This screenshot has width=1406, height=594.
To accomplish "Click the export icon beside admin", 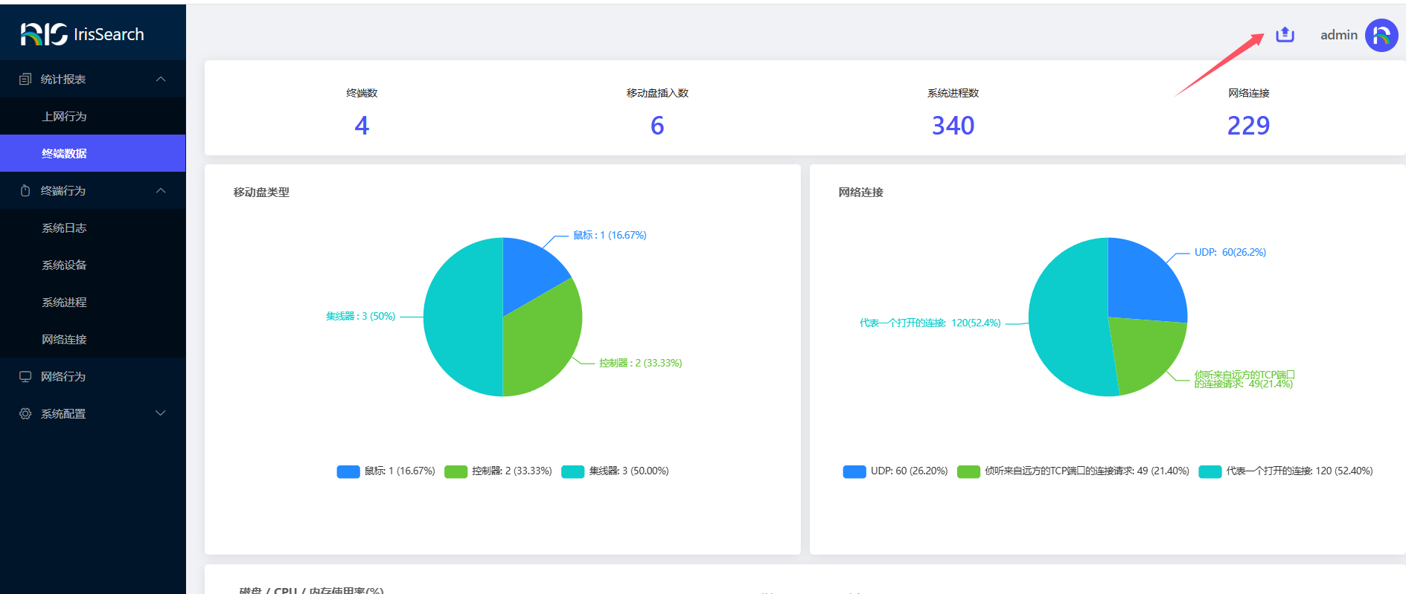I will tap(1285, 35).
